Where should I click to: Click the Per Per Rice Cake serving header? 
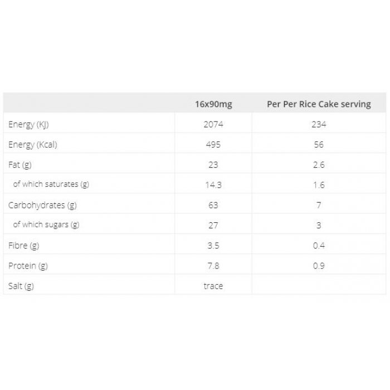(319, 104)
